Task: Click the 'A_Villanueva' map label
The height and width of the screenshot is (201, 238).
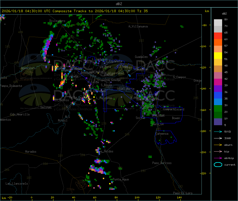Action: (138, 26)
